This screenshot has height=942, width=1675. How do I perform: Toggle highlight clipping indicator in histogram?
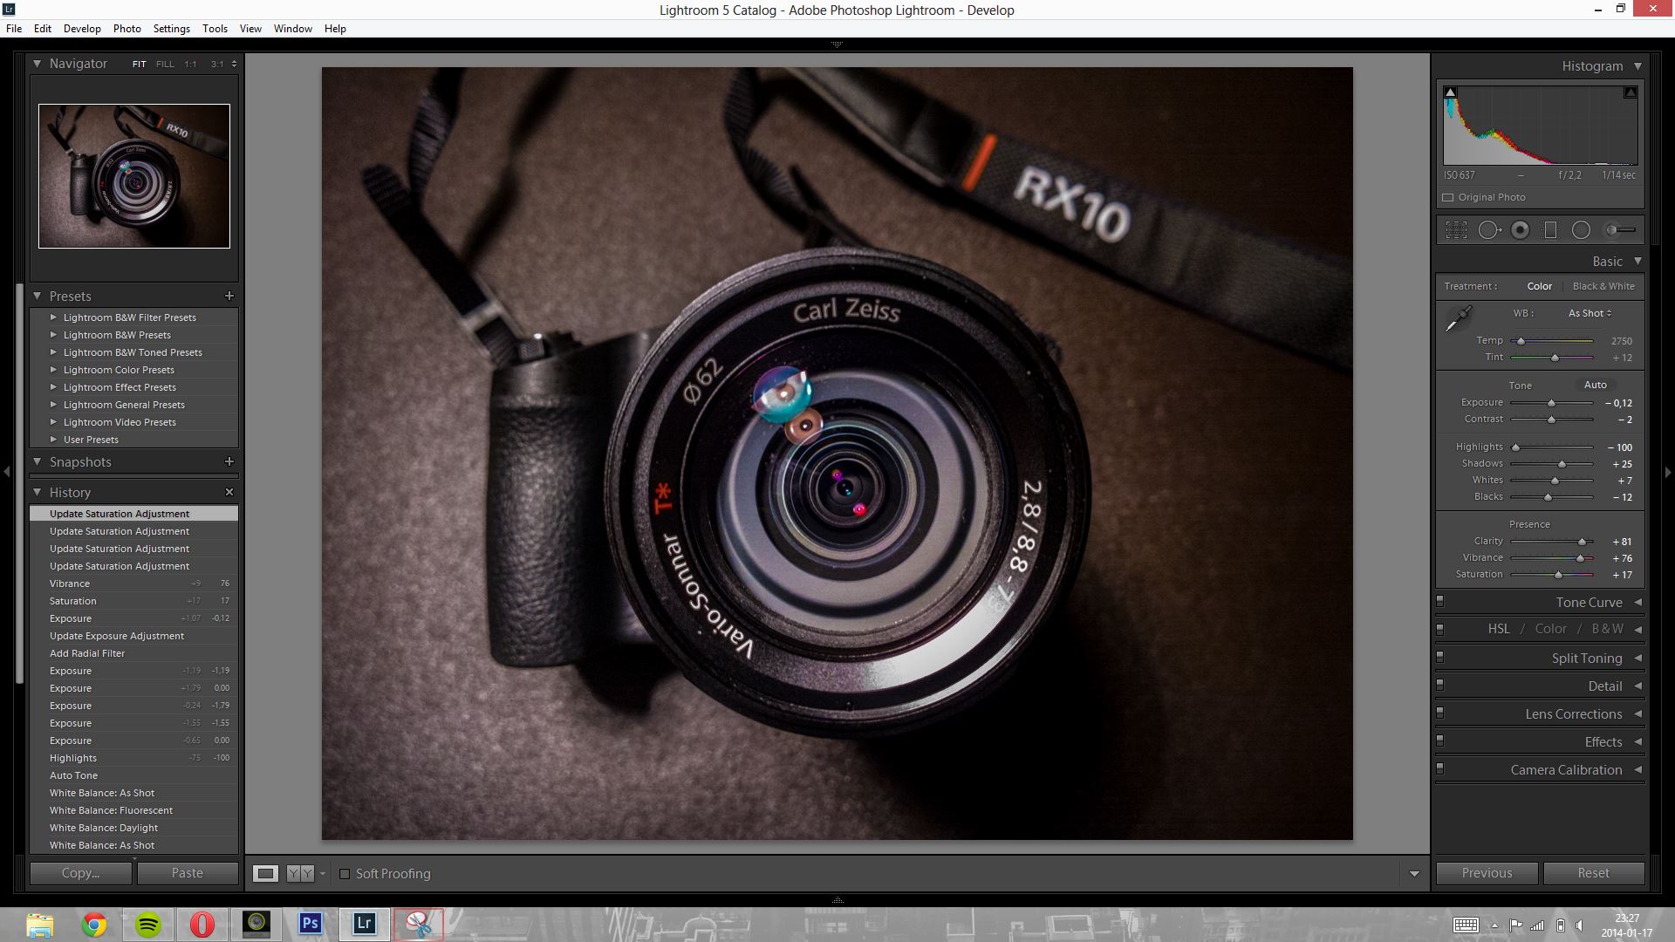[x=1630, y=92]
